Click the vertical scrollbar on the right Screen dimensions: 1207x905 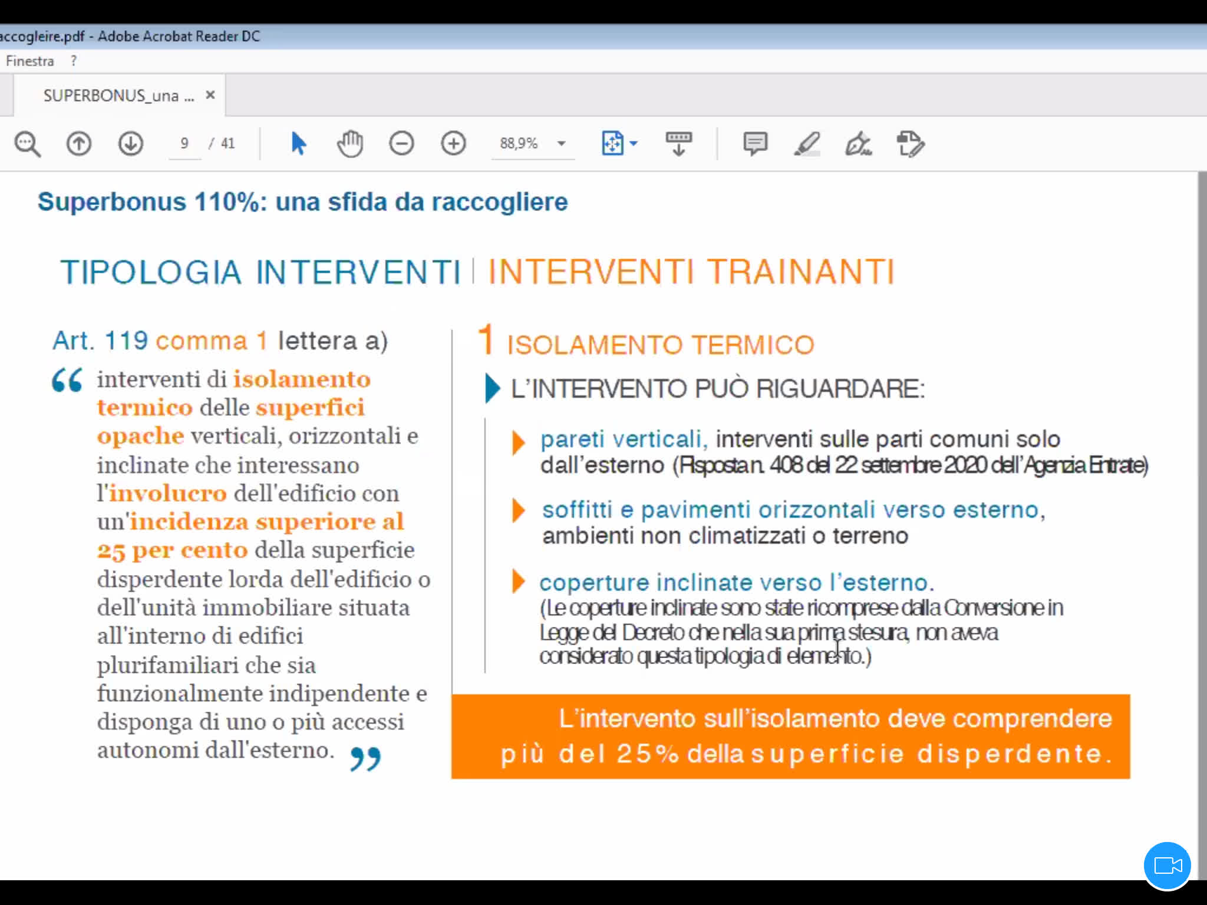1202,524
